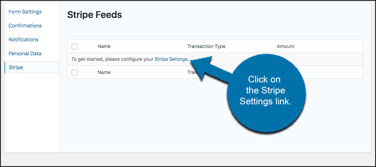Click the top Transaction Type column header
The width and height of the screenshot is (376, 167).
click(x=206, y=47)
